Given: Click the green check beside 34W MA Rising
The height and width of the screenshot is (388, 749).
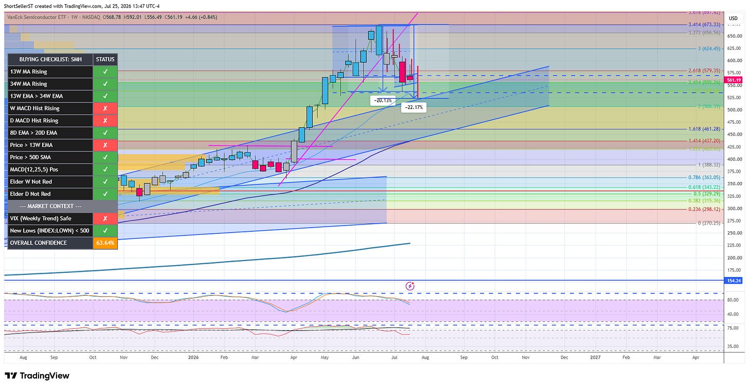Looking at the screenshot, I should coord(105,84).
